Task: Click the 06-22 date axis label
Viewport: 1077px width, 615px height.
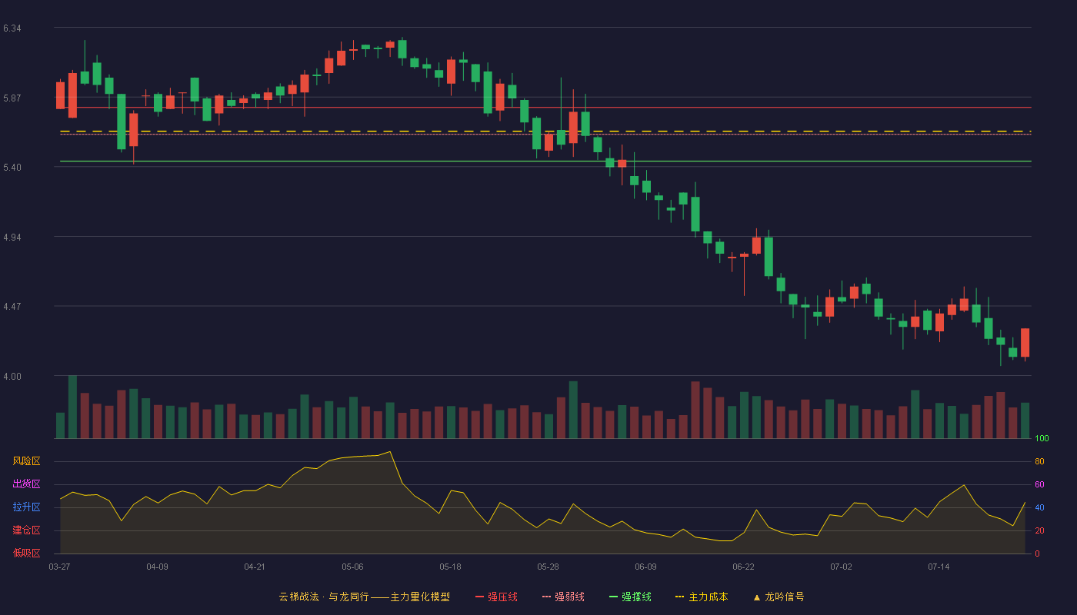Action: pyautogui.click(x=743, y=567)
